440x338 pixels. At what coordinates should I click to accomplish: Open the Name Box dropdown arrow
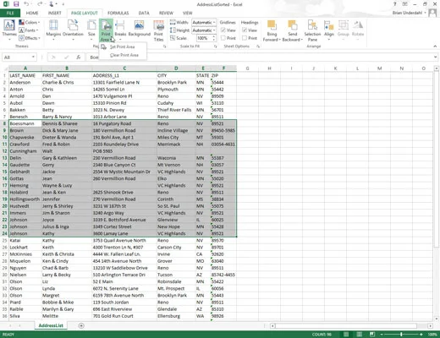[33, 57]
